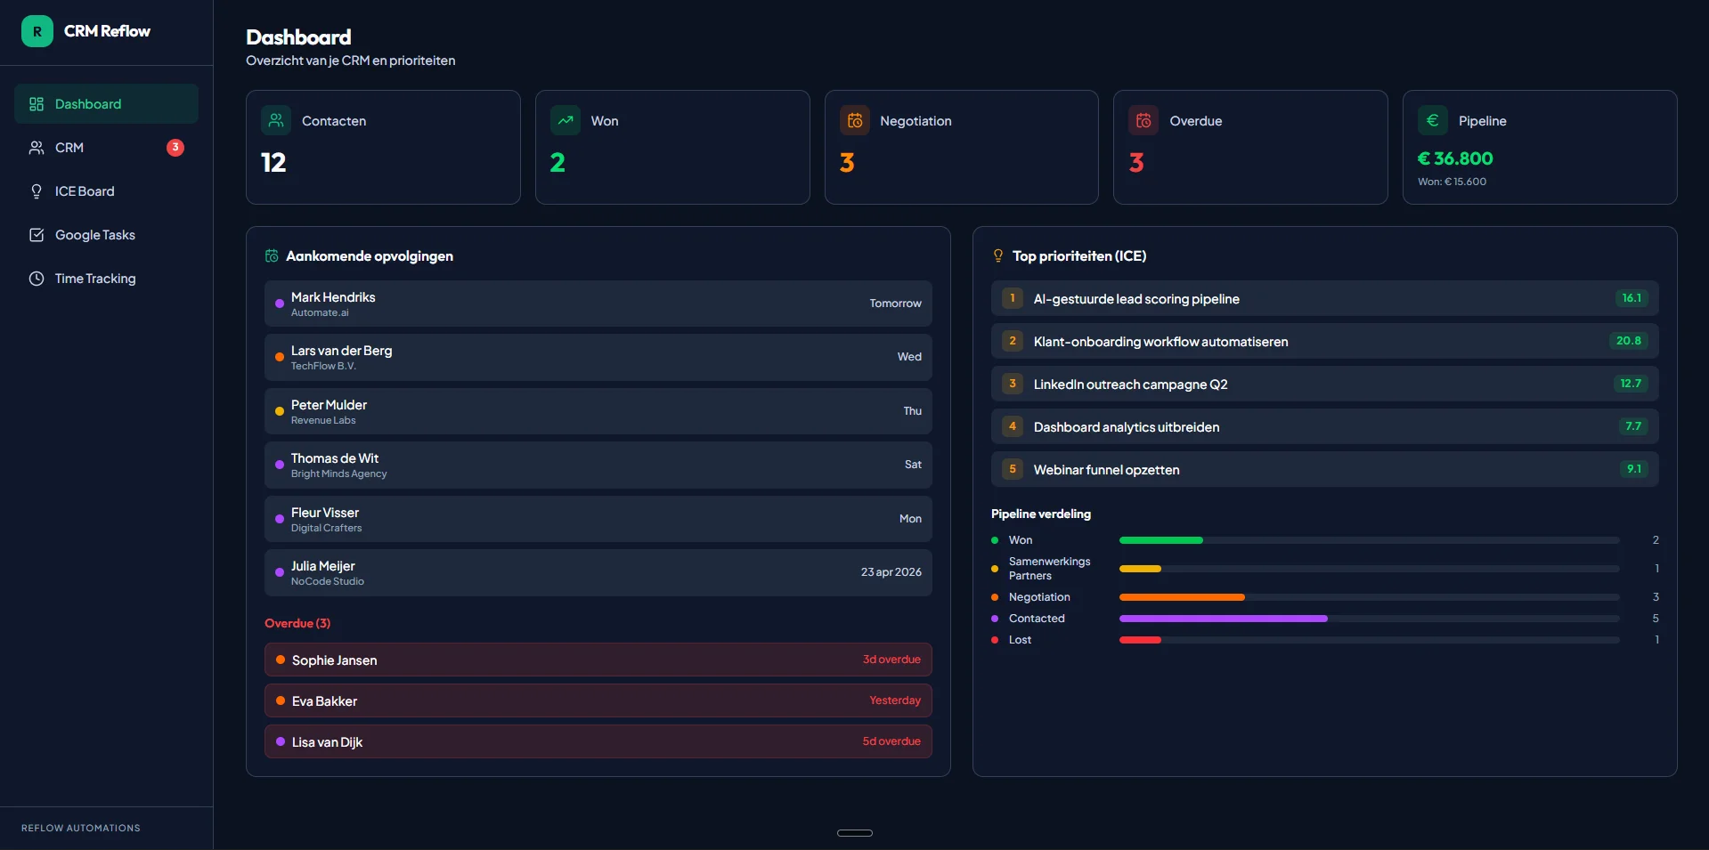Open the Contacten stat card
1709x850 pixels.
click(x=383, y=147)
